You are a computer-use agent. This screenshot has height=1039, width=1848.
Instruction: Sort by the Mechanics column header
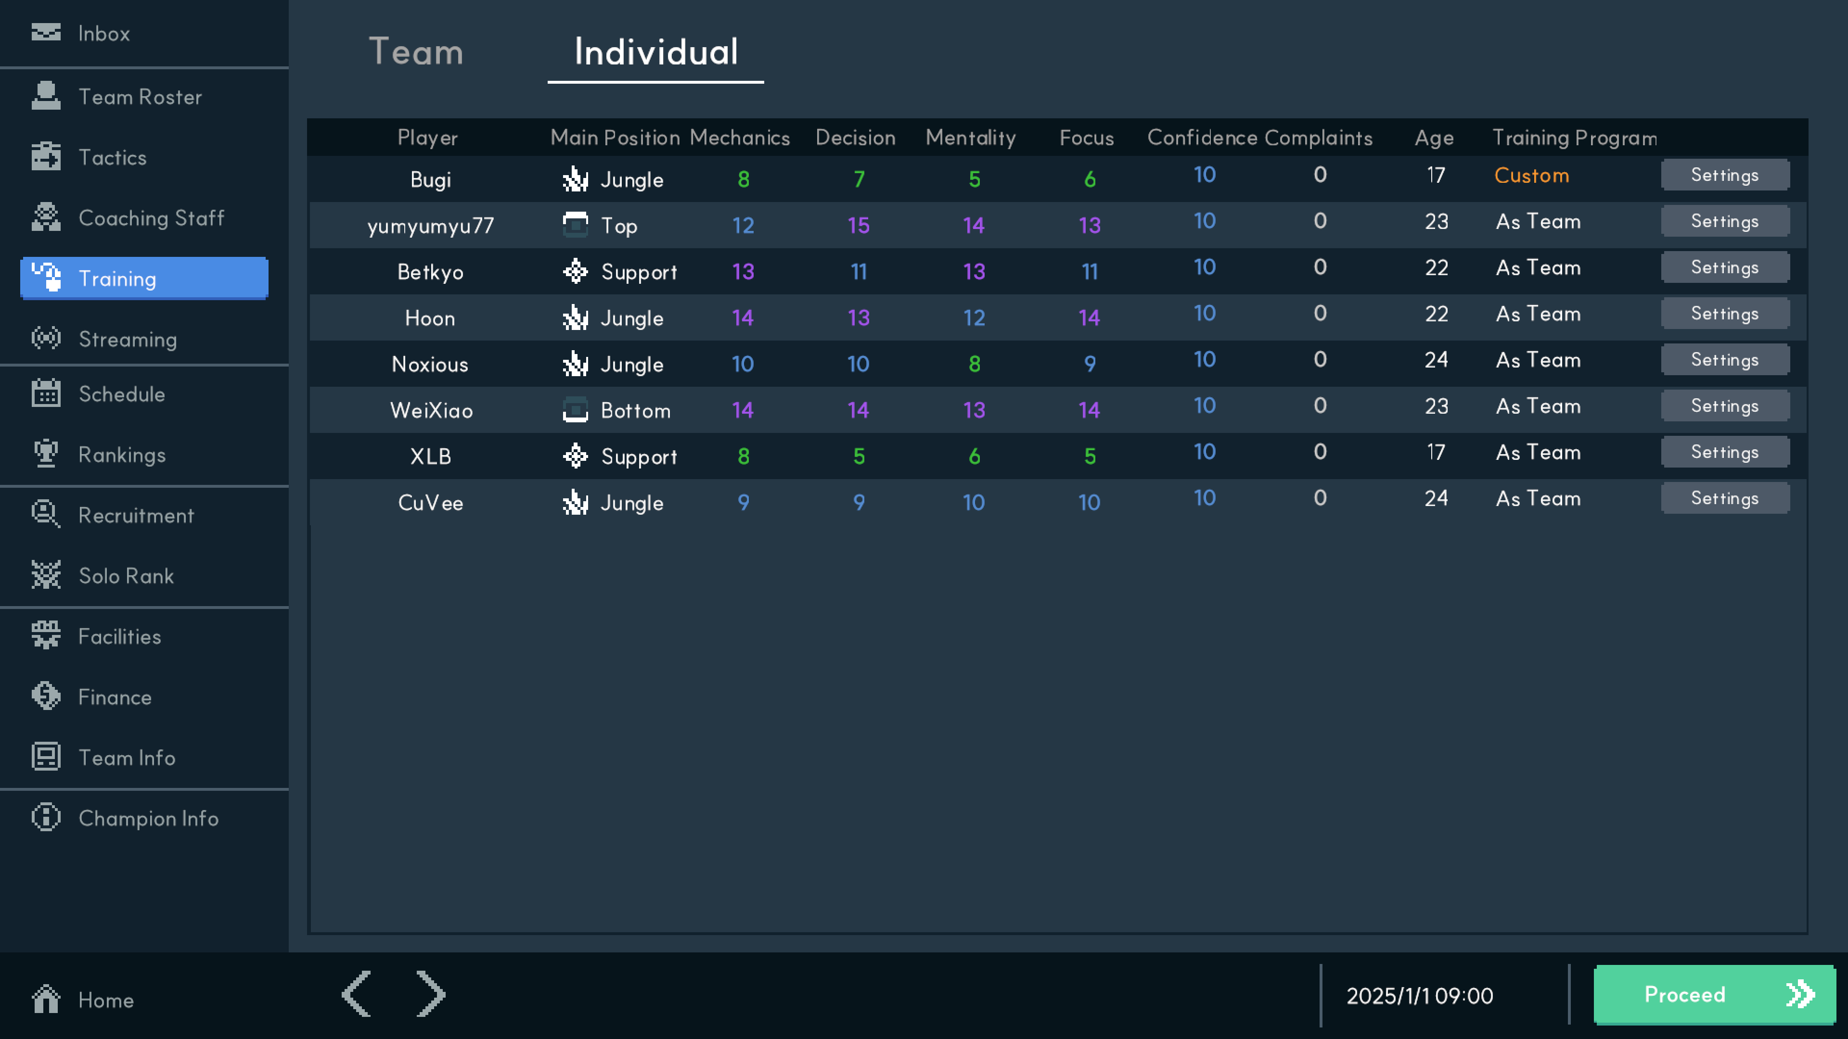pyautogui.click(x=740, y=138)
